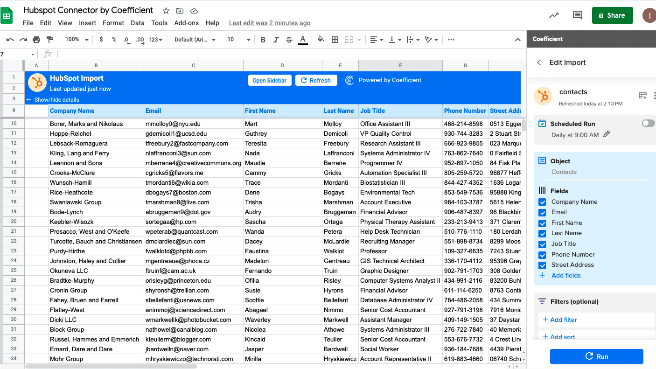Open the 123 number format dropdown

point(155,40)
